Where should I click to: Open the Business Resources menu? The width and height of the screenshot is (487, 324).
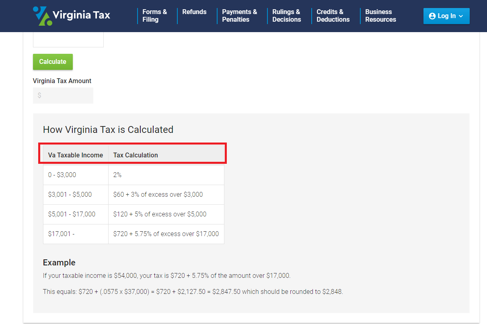click(380, 16)
